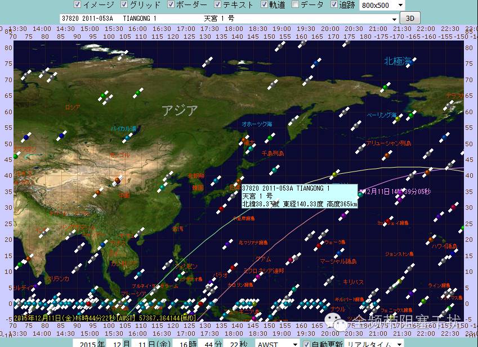Select the red satellite left of ウェーク島
The height and width of the screenshot is (347, 478).
click(319, 246)
